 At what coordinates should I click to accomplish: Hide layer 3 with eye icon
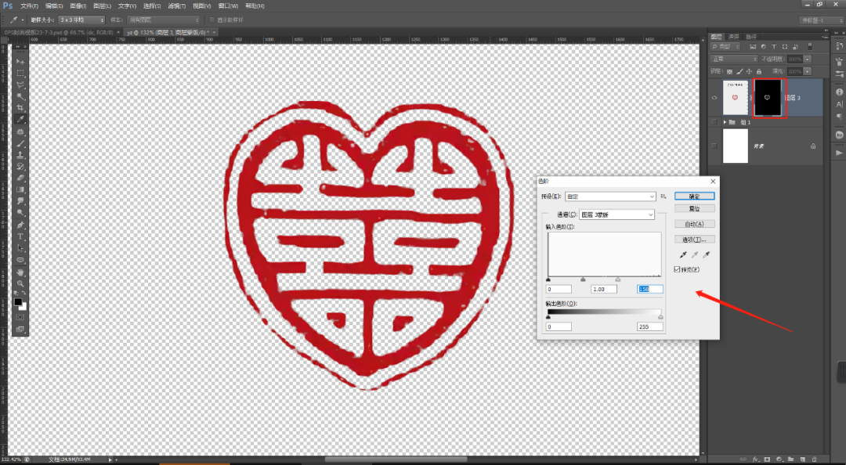click(x=714, y=98)
